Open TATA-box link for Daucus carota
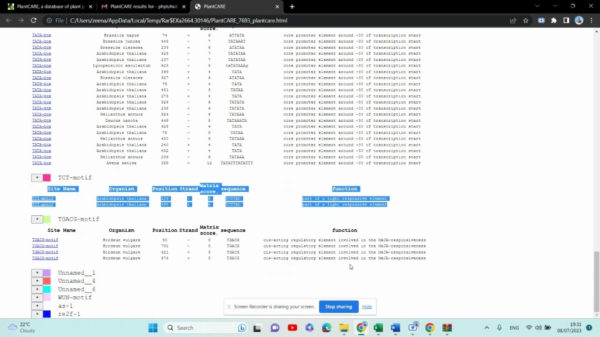This screenshot has height=337, width=600. click(x=41, y=120)
